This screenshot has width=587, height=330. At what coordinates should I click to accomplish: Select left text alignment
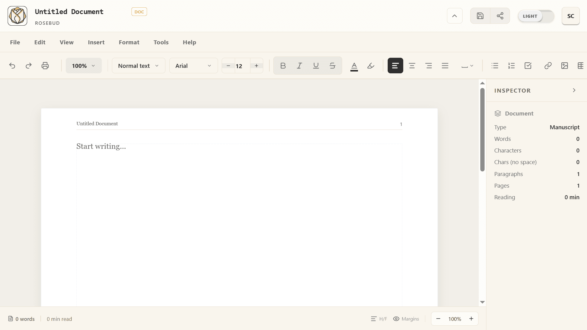[x=395, y=66]
